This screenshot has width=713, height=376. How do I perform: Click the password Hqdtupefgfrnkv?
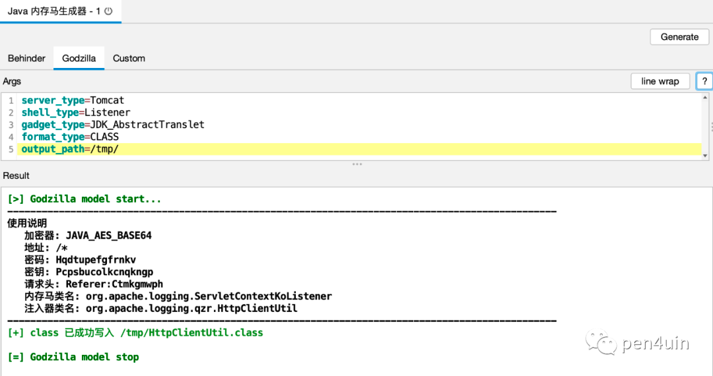tap(96, 260)
